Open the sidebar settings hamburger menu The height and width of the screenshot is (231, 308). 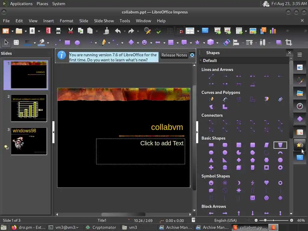click(x=300, y=55)
